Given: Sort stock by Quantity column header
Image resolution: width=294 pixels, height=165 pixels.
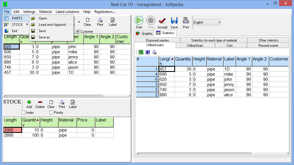Looking at the screenshot, I should (31, 122).
